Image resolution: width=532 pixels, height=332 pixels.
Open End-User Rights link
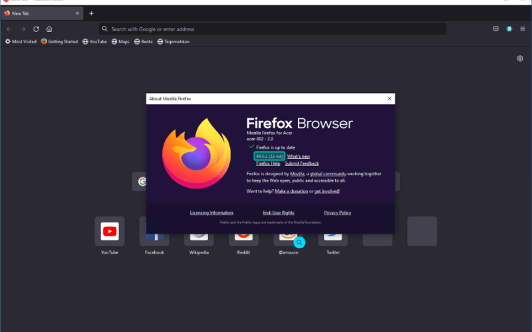point(279,212)
